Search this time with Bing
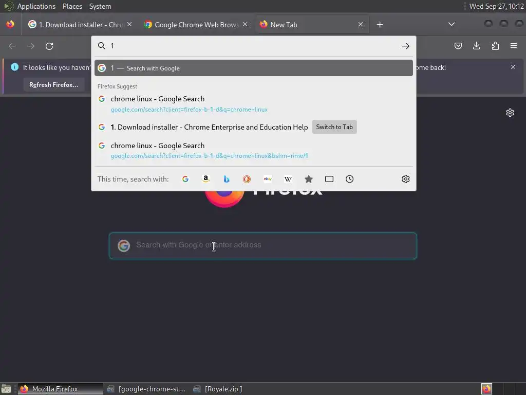The width and height of the screenshot is (526, 395). 227,179
